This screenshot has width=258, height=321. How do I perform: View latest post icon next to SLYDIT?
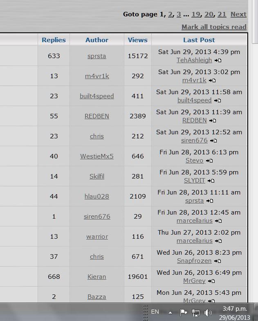(211, 181)
